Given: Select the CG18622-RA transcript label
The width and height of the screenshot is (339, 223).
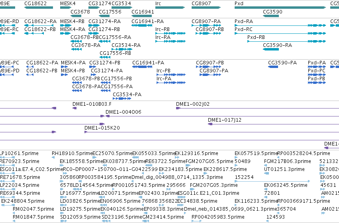Looking at the screenshot, I should tap(40, 21).
